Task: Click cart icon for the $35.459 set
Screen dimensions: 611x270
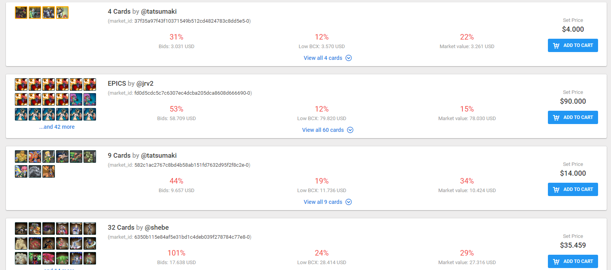Action: pyautogui.click(x=556, y=261)
